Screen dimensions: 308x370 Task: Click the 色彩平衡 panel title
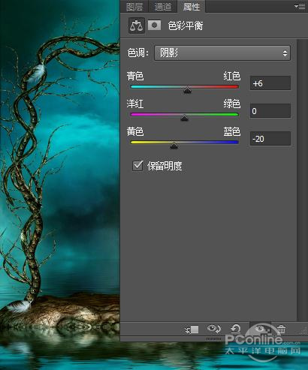(186, 26)
